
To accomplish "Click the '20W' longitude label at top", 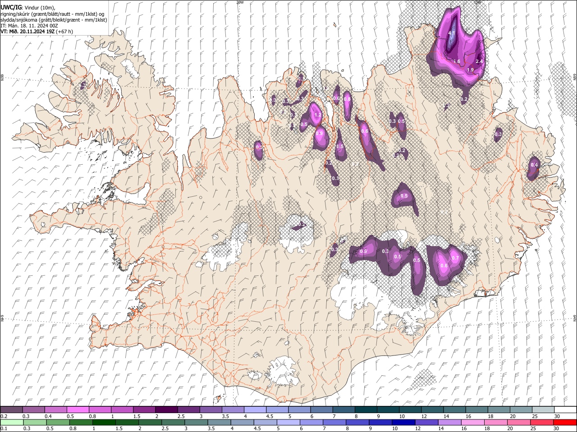I will 239,2.
